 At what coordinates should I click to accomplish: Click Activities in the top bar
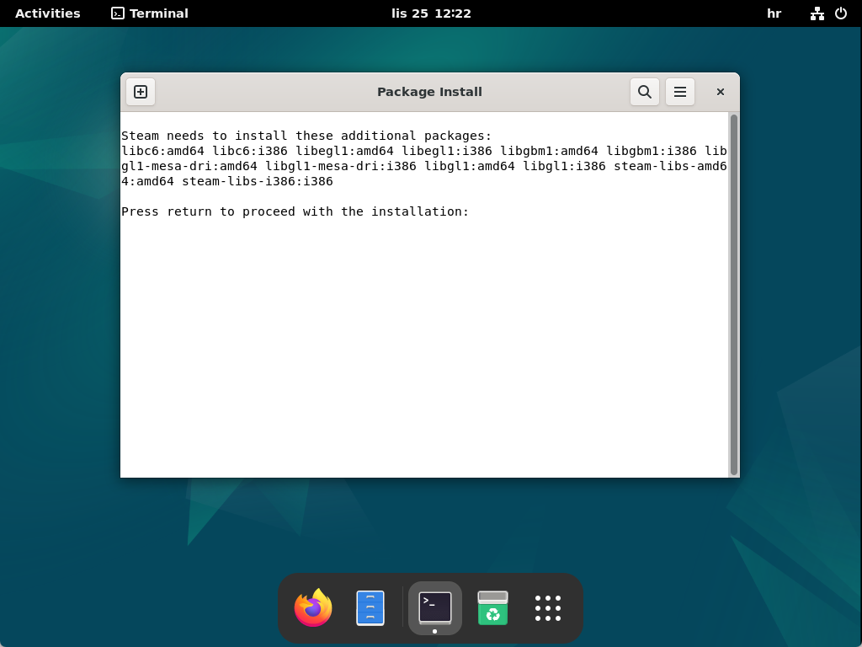coord(47,13)
